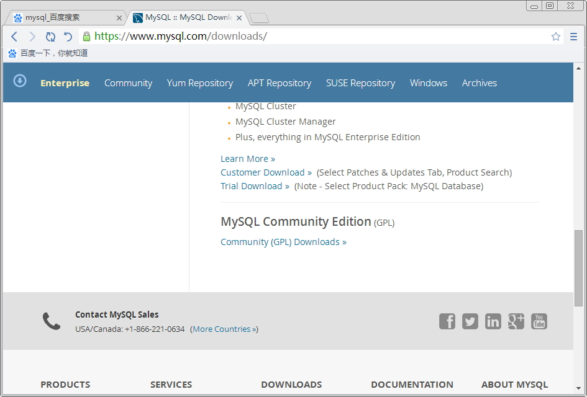
Task: Follow the Customer Download » link
Action: 266,172
